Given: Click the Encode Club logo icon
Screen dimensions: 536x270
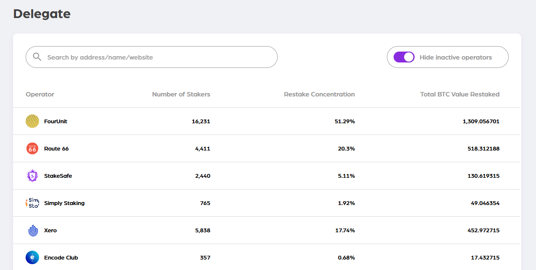Looking at the screenshot, I should coord(32,257).
